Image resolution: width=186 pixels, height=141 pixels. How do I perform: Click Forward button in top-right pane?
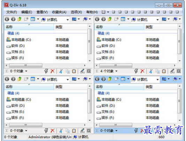coord(103,19)
